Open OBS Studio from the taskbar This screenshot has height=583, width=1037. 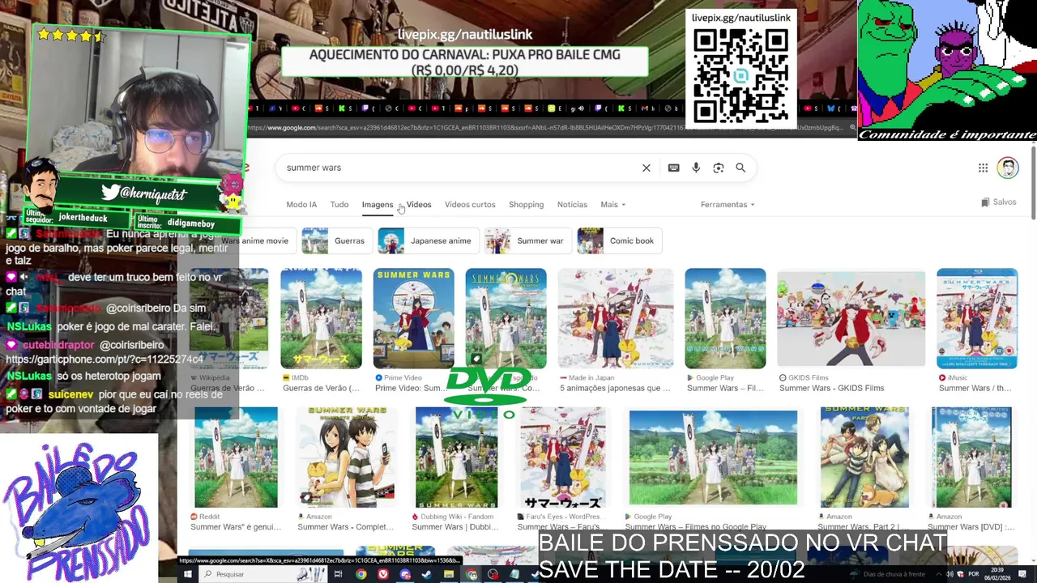point(493,574)
